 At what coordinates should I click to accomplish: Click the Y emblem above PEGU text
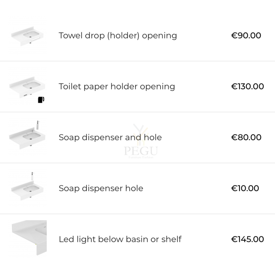(x=141, y=134)
